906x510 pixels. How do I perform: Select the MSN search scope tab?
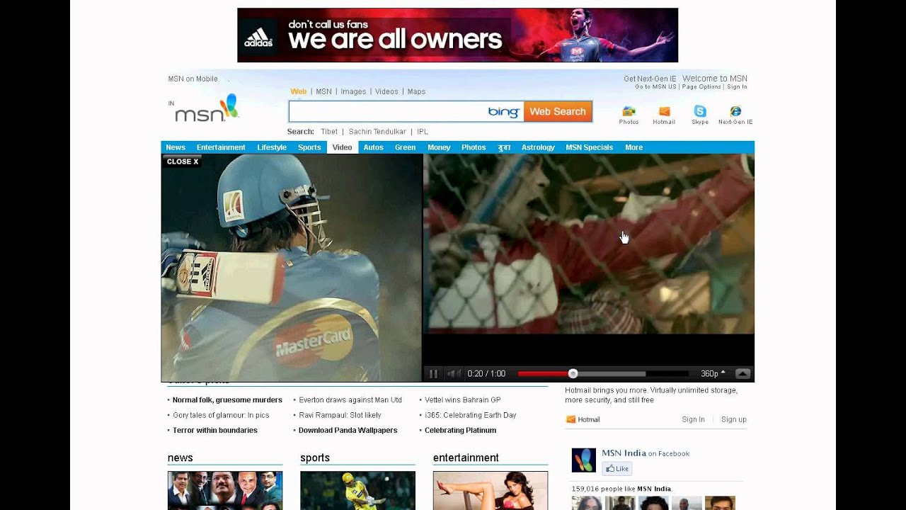click(323, 91)
